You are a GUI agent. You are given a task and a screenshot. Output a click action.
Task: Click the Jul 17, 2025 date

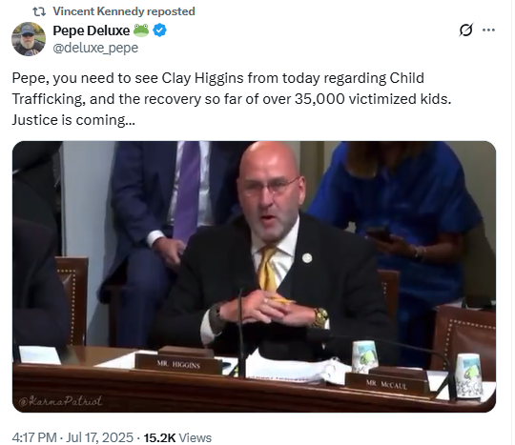click(100, 437)
